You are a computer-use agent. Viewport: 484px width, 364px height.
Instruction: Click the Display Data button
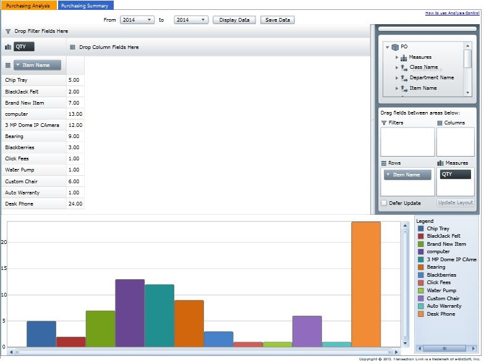(234, 20)
